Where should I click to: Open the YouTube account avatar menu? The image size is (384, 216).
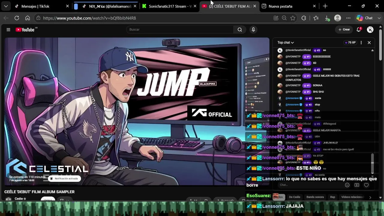click(x=370, y=29)
